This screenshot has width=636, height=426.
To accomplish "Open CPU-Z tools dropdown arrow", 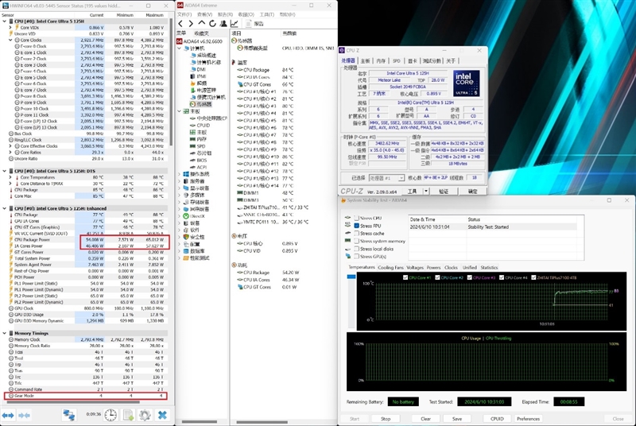I will [426, 191].
